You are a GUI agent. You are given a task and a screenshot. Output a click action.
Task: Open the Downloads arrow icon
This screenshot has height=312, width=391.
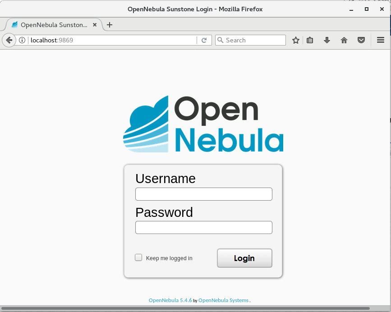327,40
